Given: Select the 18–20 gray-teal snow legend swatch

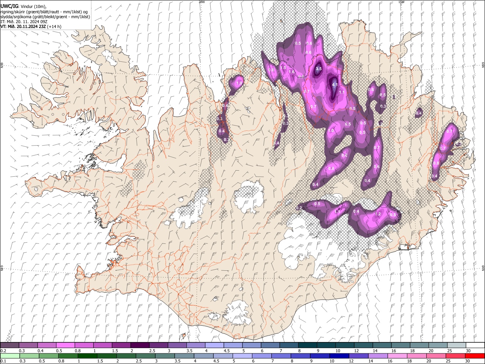Looking at the screenshot, I should (x=419, y=345).
